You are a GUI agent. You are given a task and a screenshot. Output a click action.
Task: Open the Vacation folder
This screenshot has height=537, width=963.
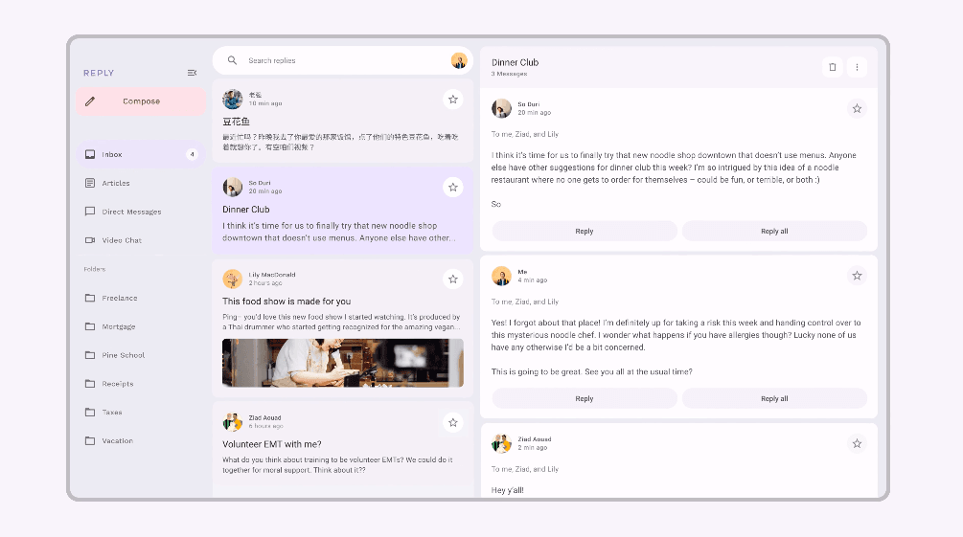[x=141, y=440]
